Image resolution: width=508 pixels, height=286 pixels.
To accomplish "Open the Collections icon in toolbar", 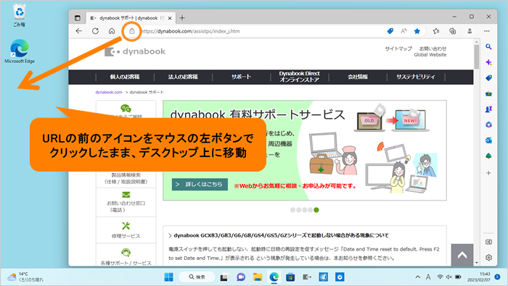I will [453, 31].
